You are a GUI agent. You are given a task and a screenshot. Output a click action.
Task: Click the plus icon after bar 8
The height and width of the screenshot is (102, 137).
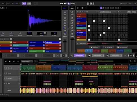(121, 8)
